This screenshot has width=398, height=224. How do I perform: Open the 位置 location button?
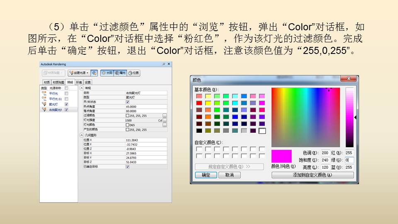[x=133, y=73]
